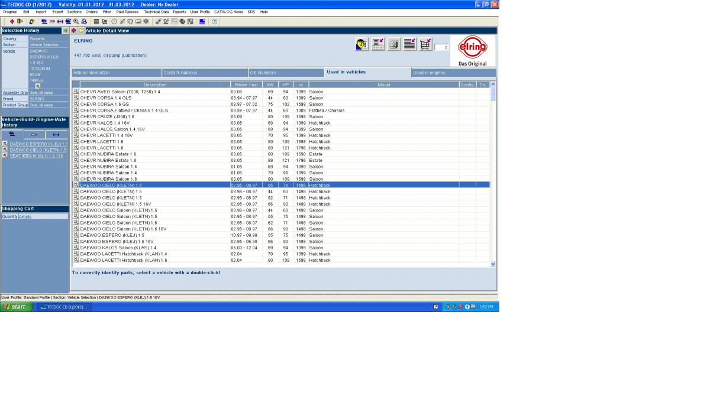
Task: Open the CATALOG News menu
Action: (228, 12)
